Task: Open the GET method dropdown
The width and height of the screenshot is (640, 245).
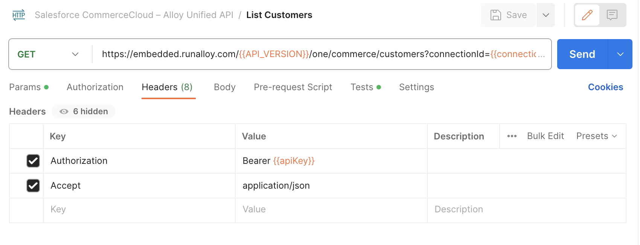Action: click(x=48, y=54)
